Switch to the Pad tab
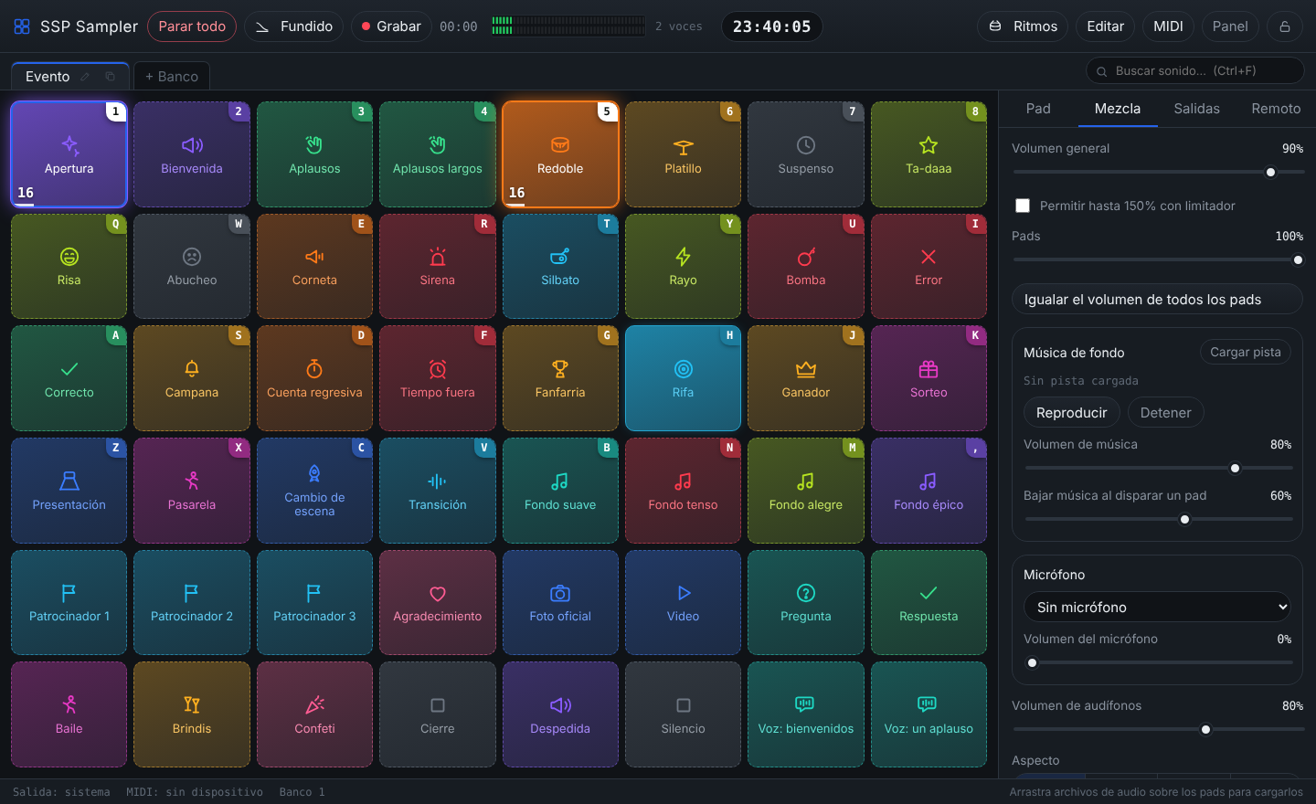 [1038, 109]
